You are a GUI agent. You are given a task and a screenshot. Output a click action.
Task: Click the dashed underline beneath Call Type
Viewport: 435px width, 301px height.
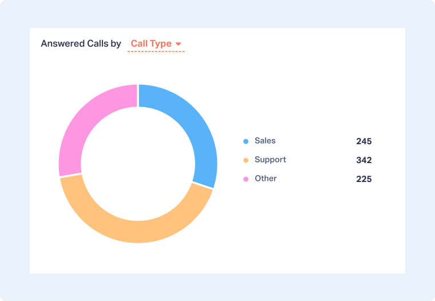(x=156, y=52)
